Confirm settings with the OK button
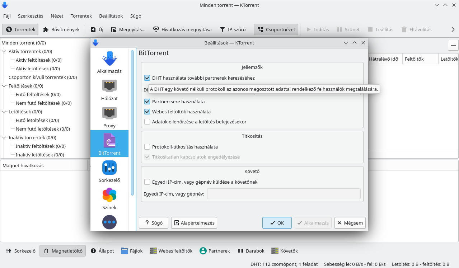This screenshot has width=459, height=268. (277, 223)
